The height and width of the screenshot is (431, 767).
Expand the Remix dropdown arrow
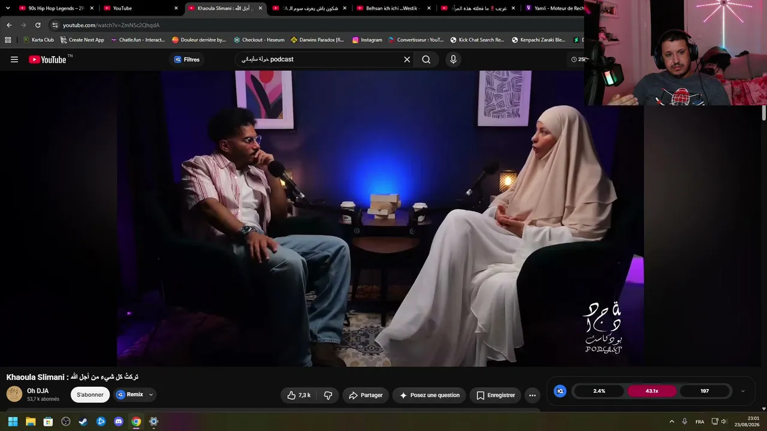point(151,394)
